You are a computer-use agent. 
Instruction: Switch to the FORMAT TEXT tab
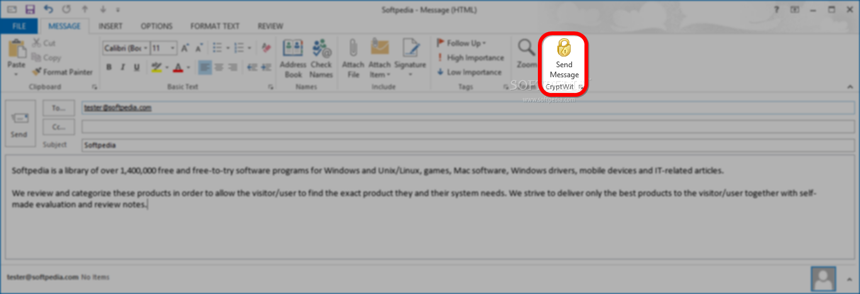click(x=215, y=26)
